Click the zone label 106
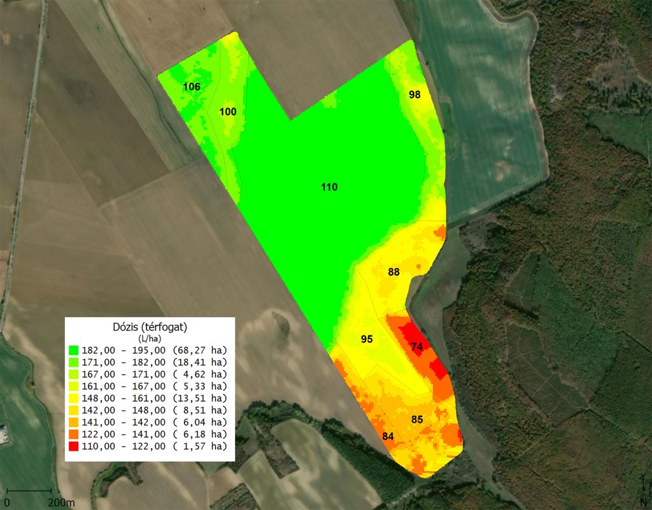 pyautogui.click(x=192, y=87)
